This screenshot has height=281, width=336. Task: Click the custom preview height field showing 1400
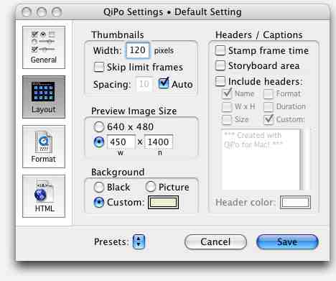pos(159,142)
